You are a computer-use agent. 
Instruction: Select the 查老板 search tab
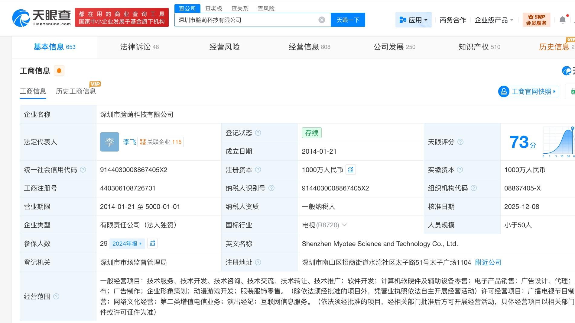[x=213, y=8]
